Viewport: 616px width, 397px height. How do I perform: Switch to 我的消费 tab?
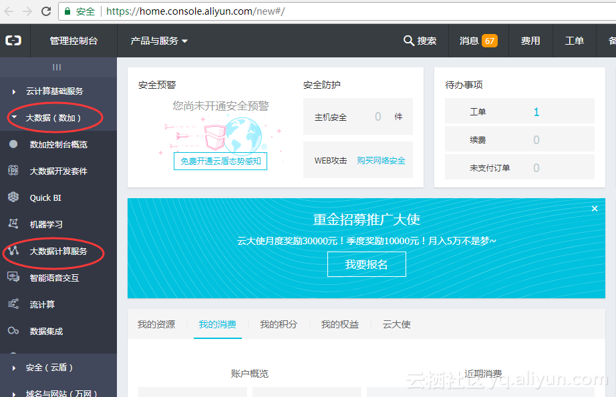(218, 324)
